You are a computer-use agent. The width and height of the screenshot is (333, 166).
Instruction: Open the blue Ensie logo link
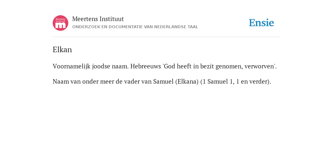[x=261, y=23]
